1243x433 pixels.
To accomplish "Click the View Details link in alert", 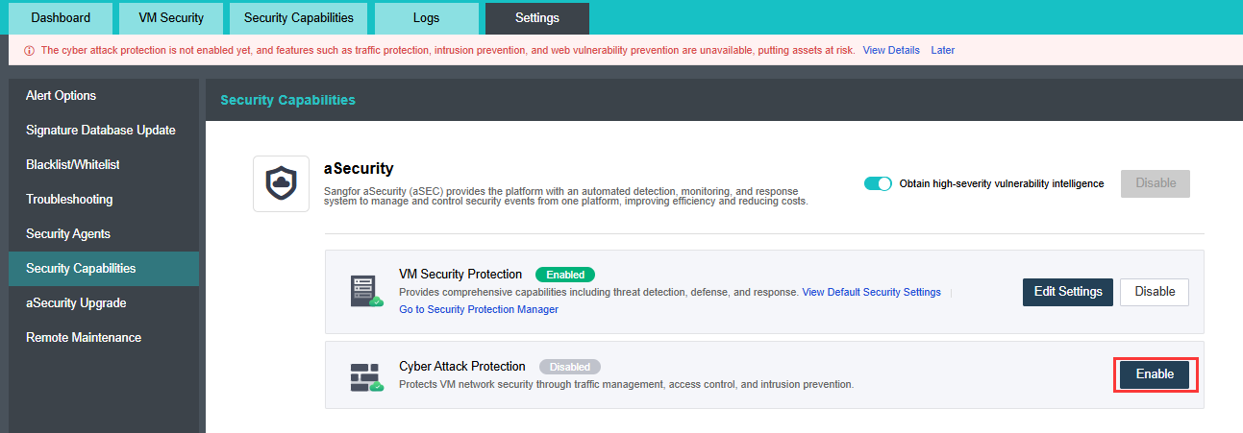I will tap(891, 50).
